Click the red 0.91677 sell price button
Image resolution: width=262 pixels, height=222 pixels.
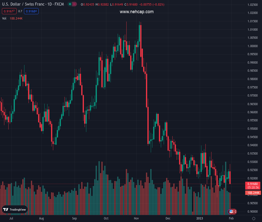[x=8, y=11]
